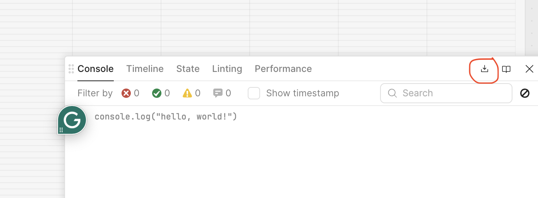The width and height of the screenshot is (538, 198).
Task: Select the Console tab
Action: (x=96, y=69)
